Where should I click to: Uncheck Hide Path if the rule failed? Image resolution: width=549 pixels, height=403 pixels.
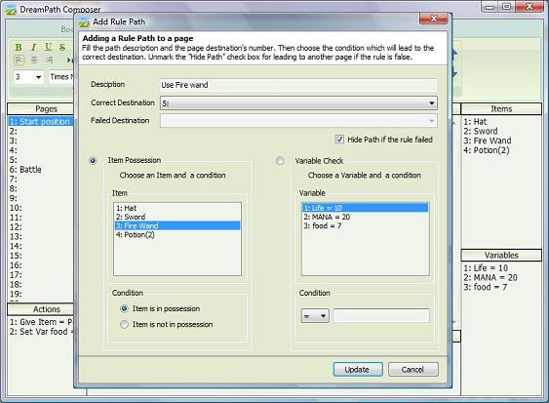pyautogui.click(x=339, y=140)
